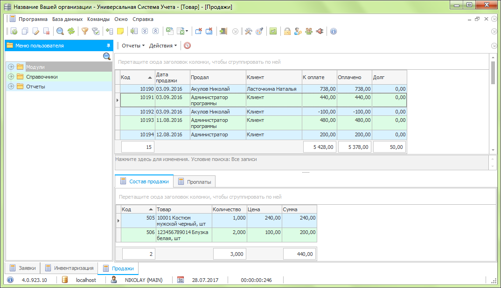Image resolution: width=501 pixels, height=288 pixels.
Task: Open the Окно menu
Action: 121,19
